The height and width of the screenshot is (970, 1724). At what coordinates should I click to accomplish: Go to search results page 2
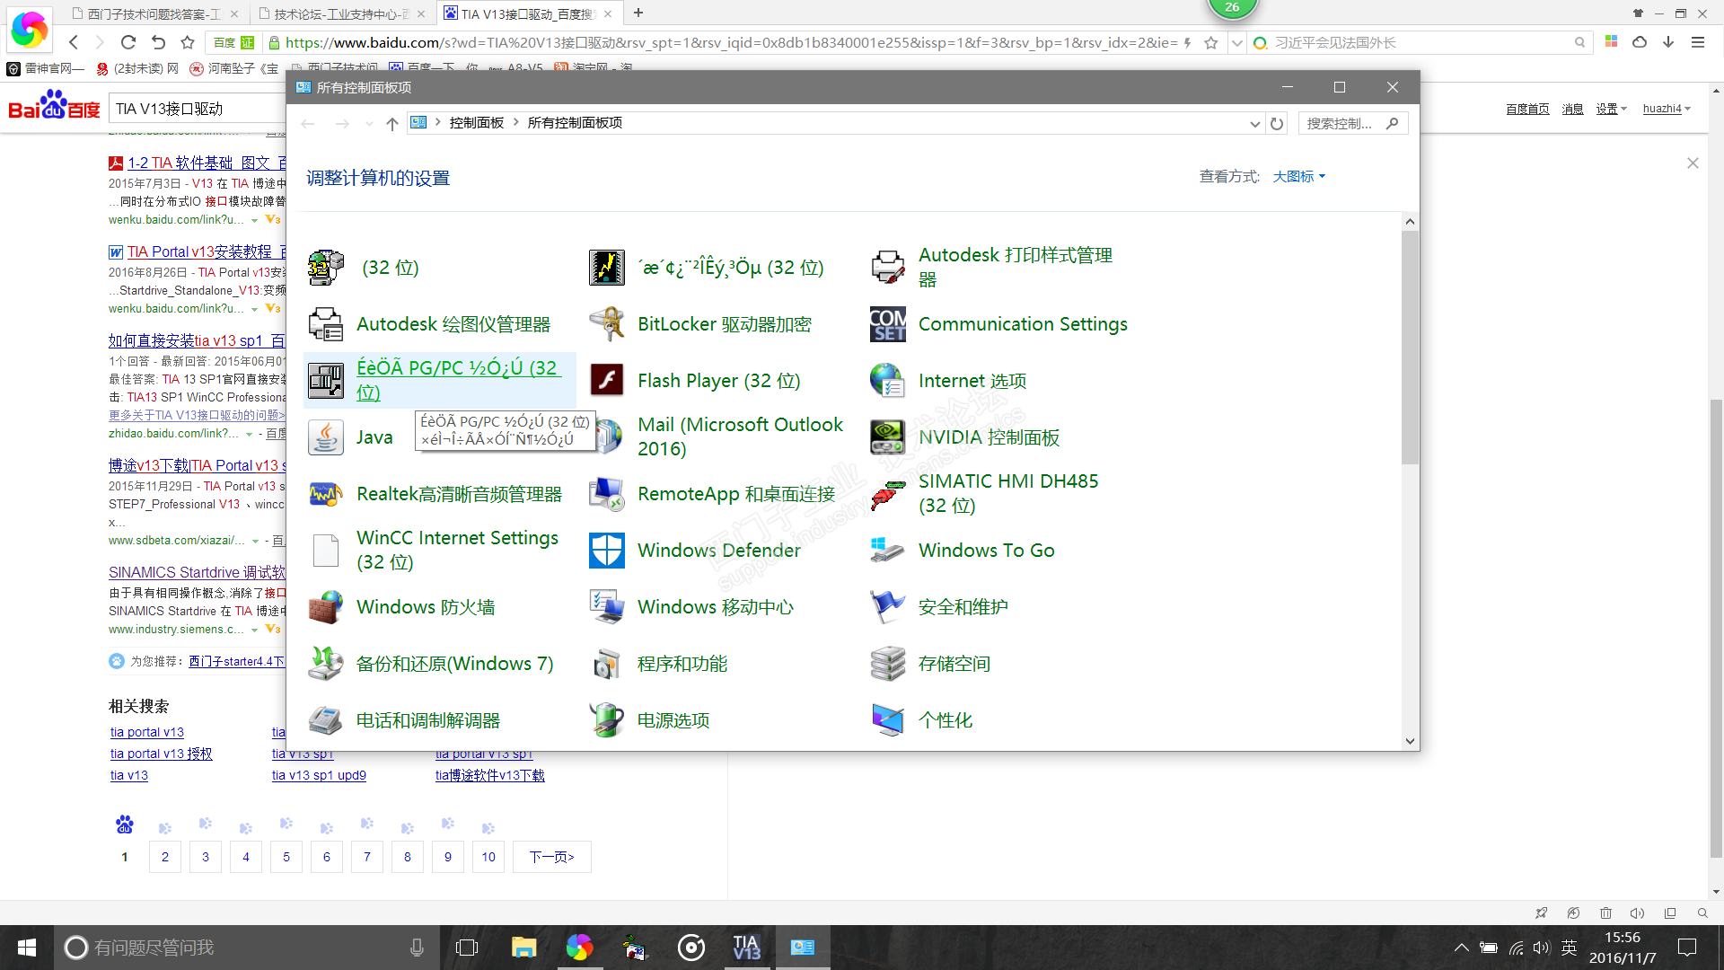pos(165,857)
